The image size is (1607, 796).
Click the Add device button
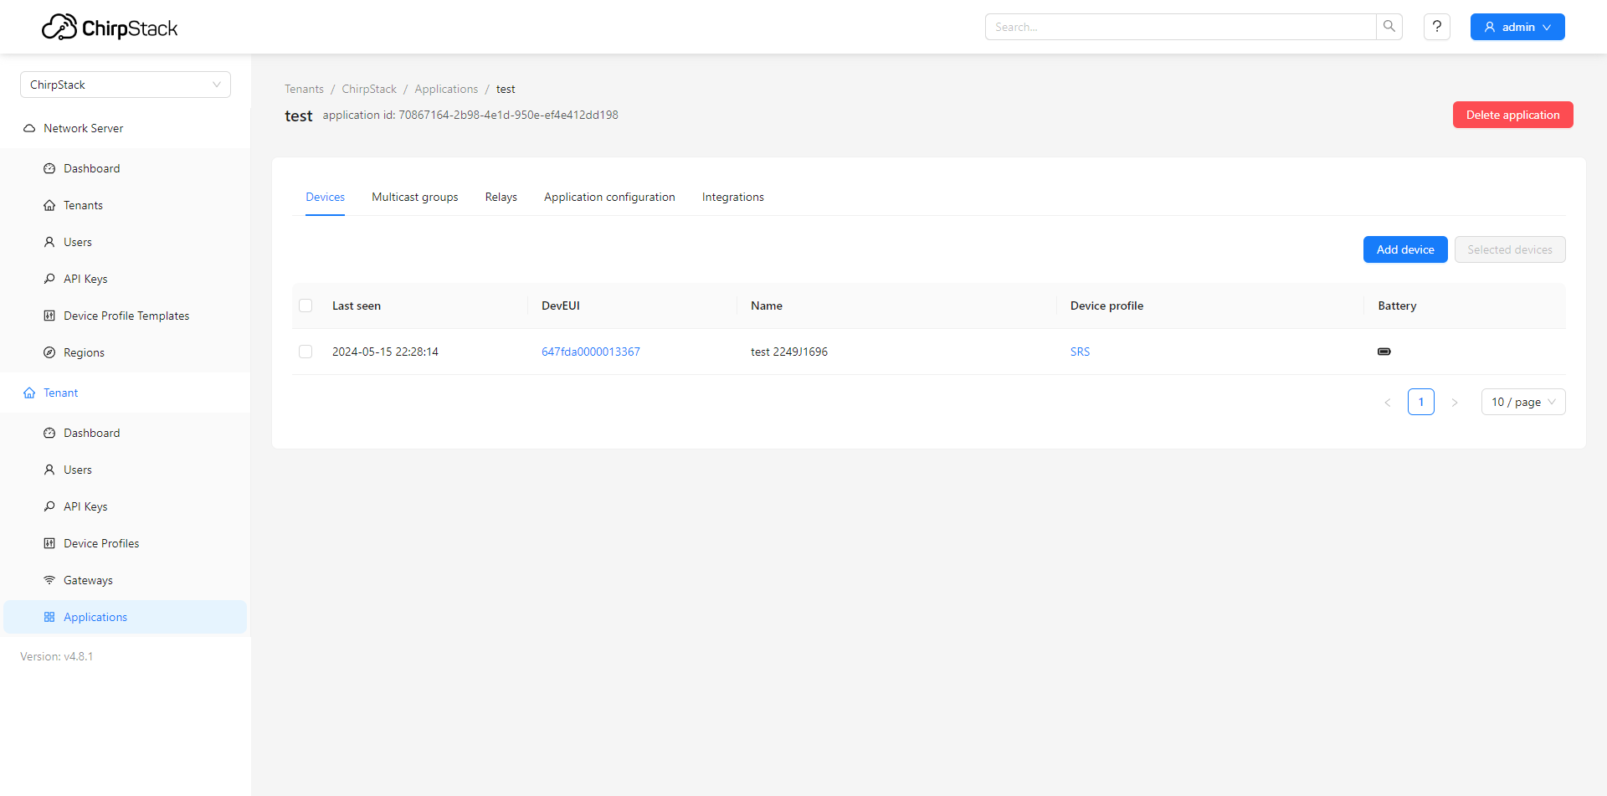click(x=1404, y=249)
